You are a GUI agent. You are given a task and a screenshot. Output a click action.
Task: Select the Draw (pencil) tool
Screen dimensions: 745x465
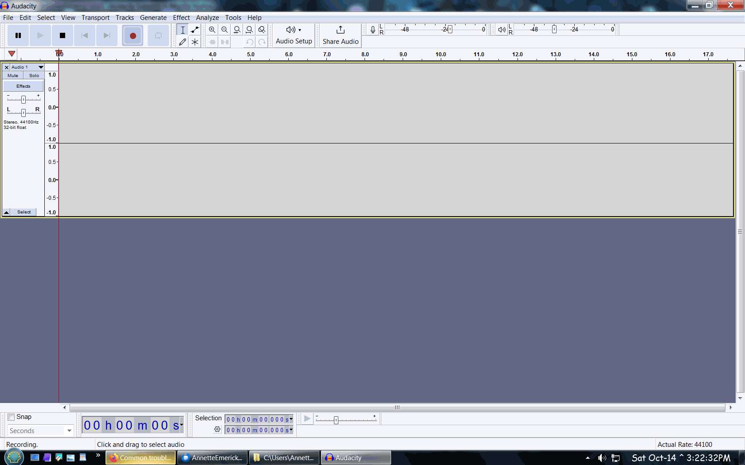(x=182, y=42)
